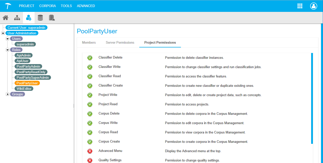Collapse the User Administration tree node
This screenshot has height=163, width=323.
(3, 33)
